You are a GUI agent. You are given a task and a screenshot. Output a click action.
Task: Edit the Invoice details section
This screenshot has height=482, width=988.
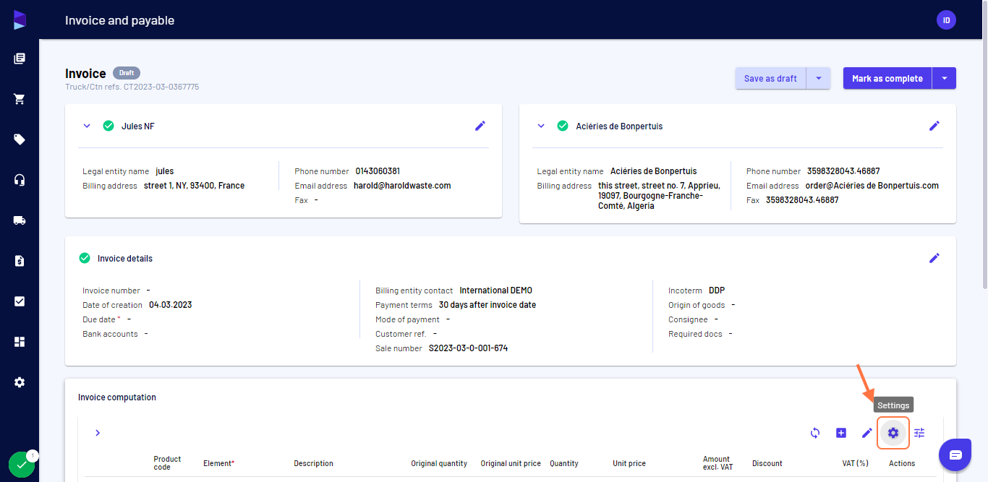934,258
